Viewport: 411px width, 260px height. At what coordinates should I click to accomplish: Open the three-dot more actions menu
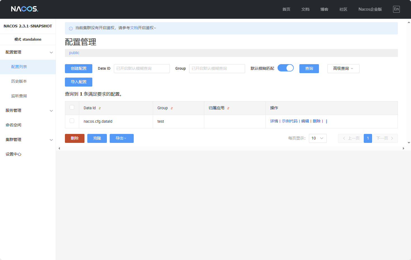click(327, 121)
